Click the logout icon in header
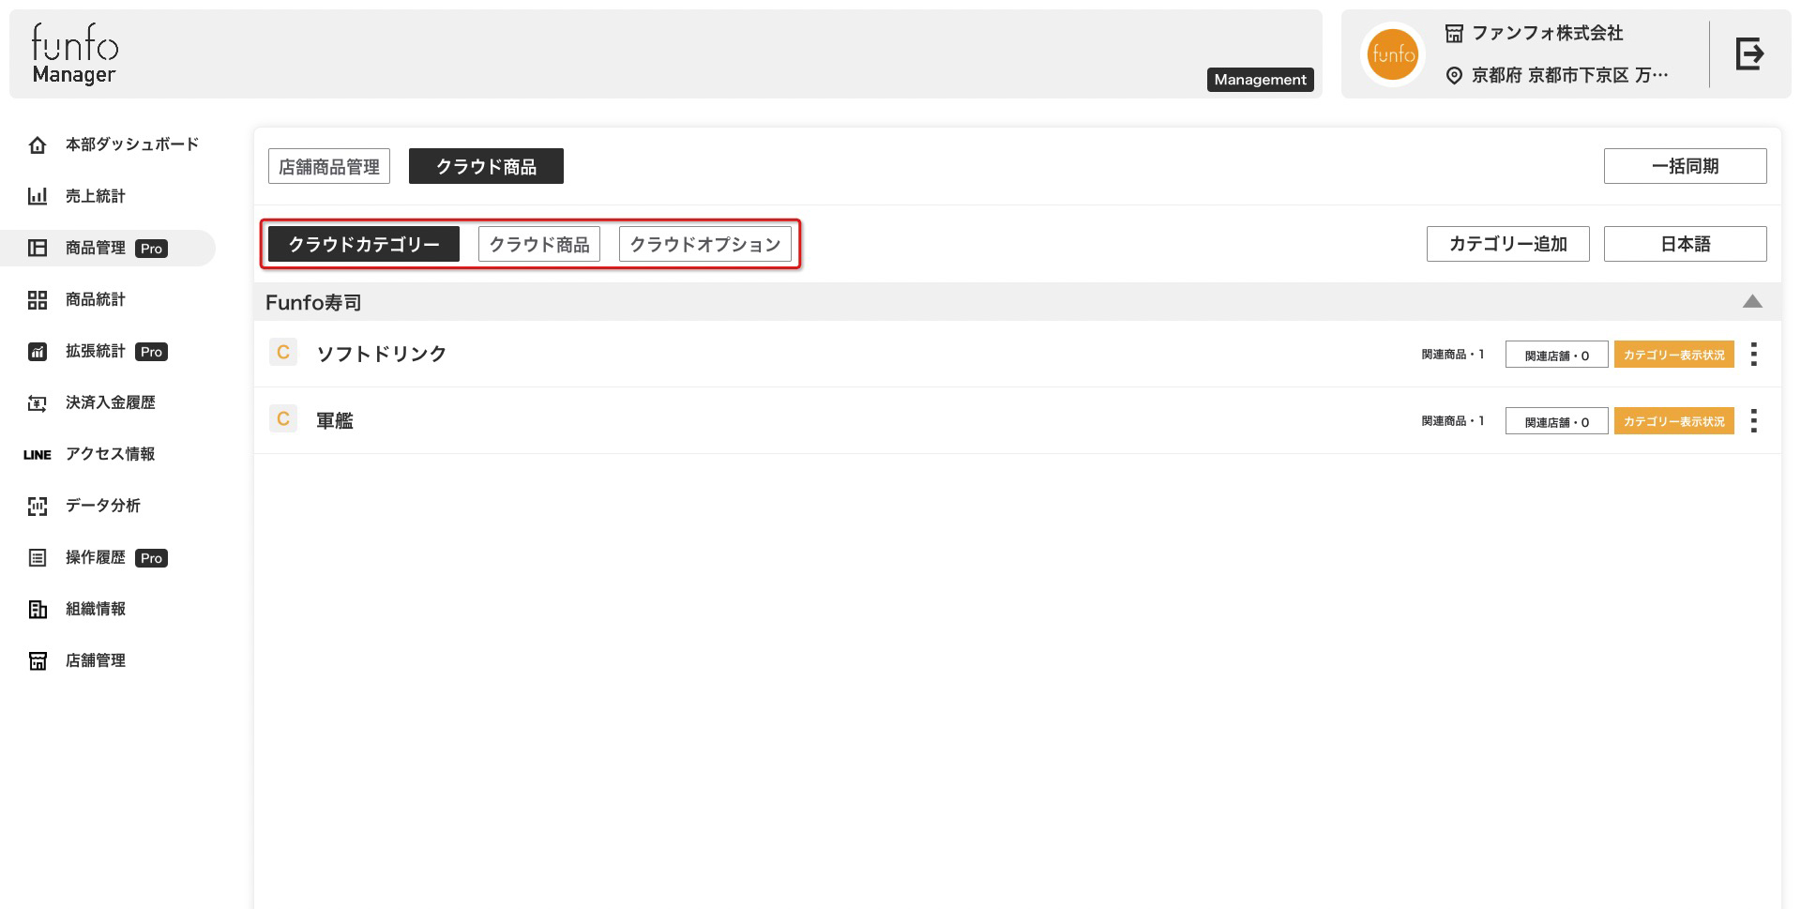This screenshot has height=909, width=1801. click(x=1749, y=53)
